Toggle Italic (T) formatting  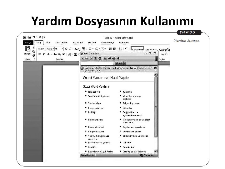44,54
